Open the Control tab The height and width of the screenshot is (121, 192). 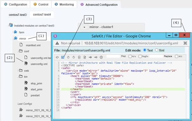41,4
